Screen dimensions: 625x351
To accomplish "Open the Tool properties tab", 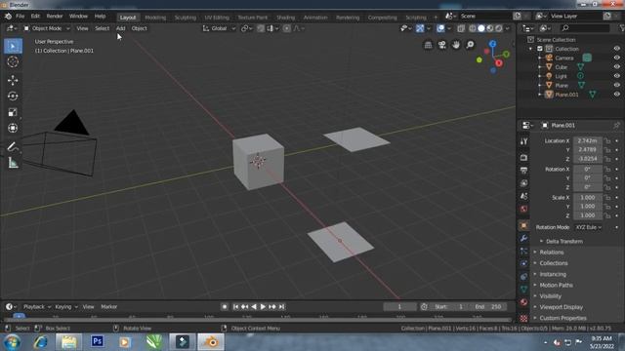I will click(523, 141).
